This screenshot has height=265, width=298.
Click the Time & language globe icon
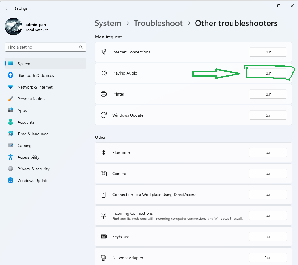click(11, 134)
